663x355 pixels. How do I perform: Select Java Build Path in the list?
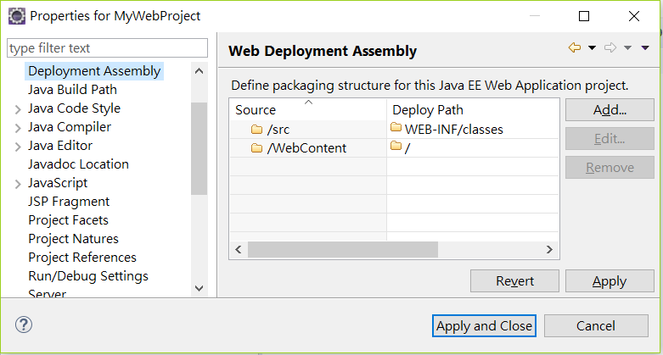[x=72, y=90]
